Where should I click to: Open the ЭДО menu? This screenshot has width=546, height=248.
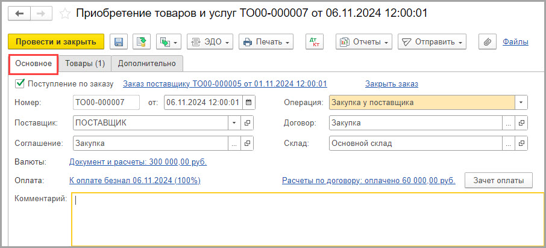(x=210, y=42)
